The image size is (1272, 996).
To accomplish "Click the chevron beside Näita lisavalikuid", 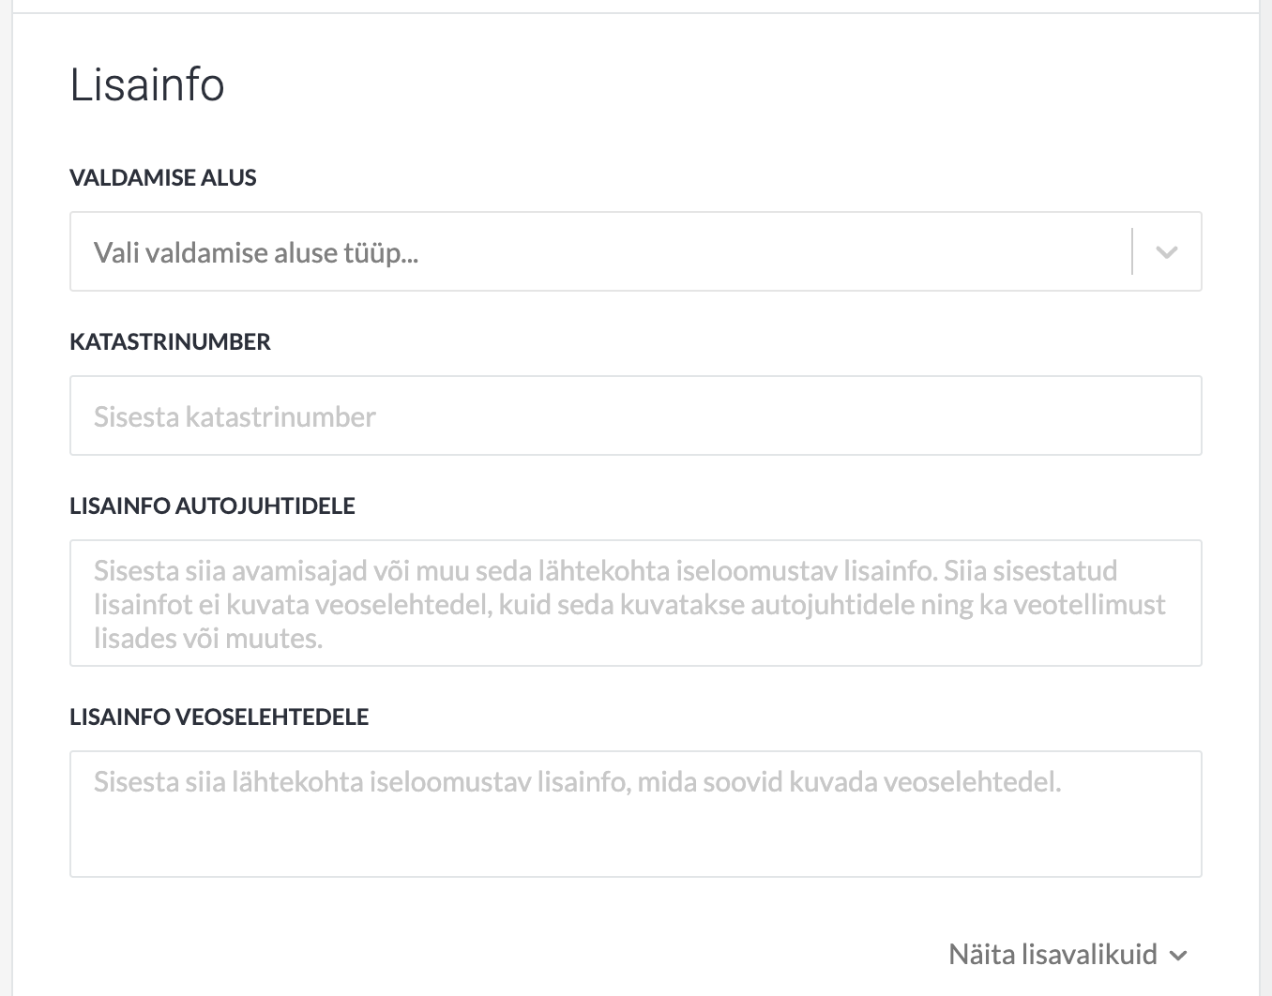I will (1179, 956).
